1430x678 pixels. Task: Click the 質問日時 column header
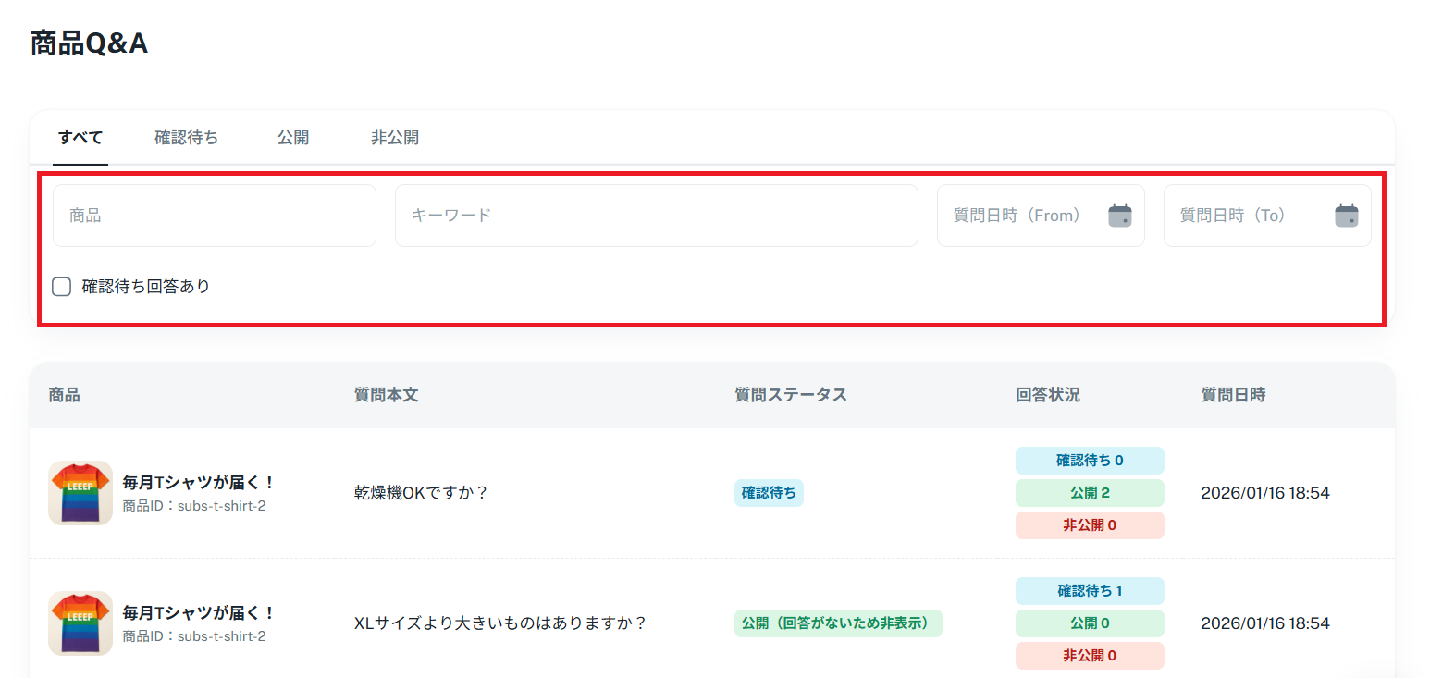coord(1233,395)
